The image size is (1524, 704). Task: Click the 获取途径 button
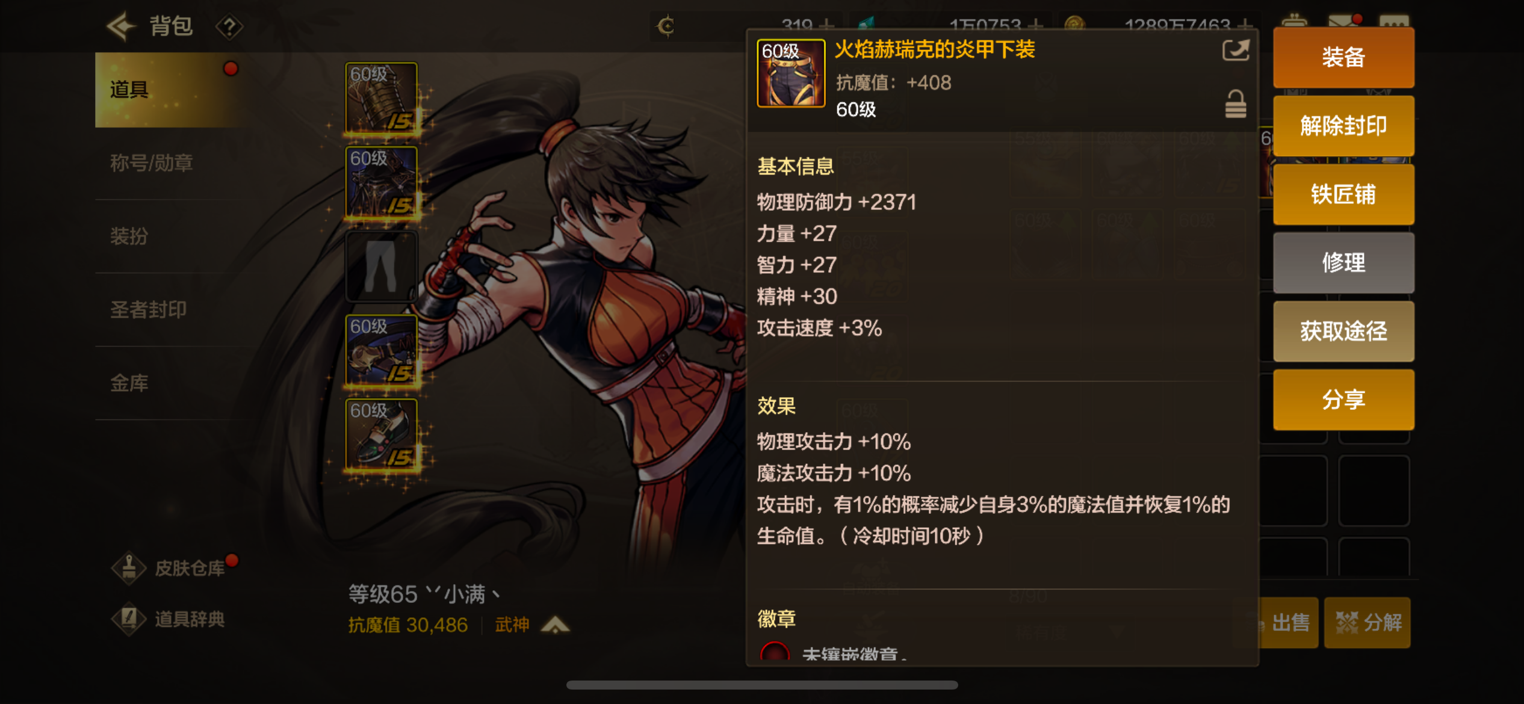1343,331
